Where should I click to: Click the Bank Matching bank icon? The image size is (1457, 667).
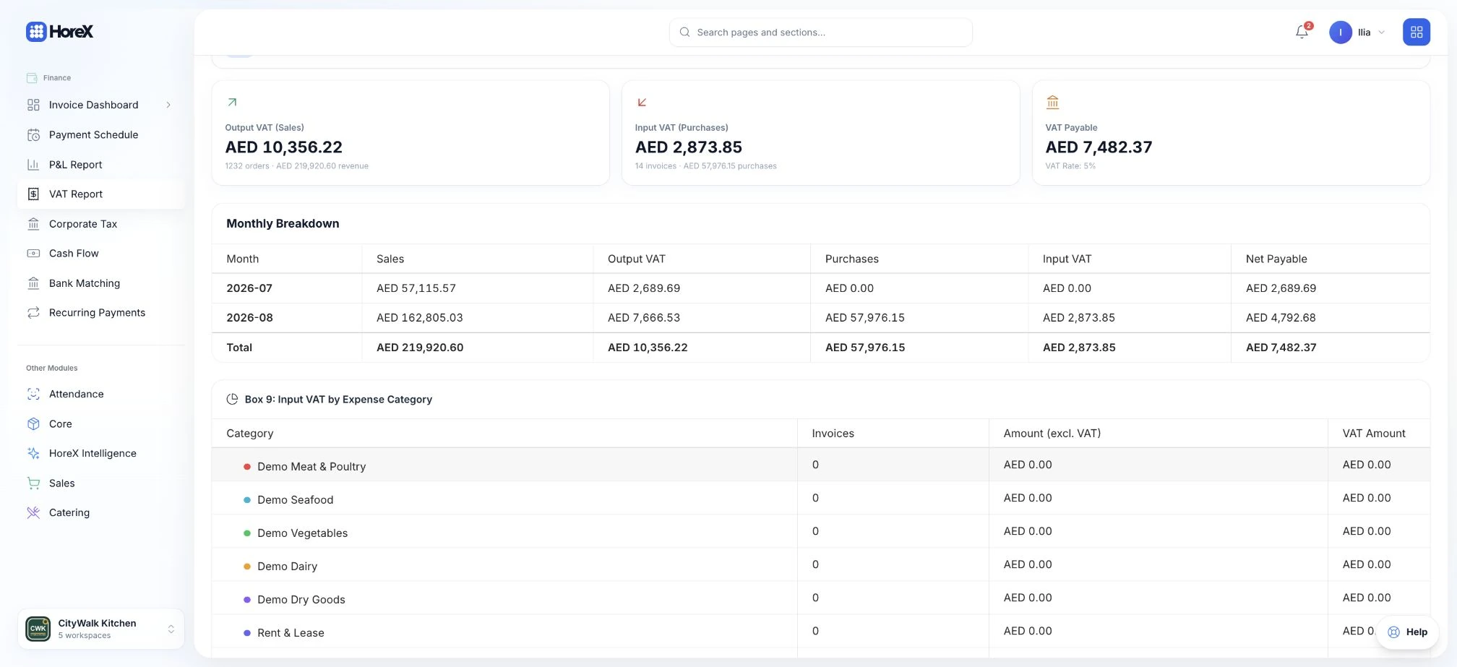click(x=33, y=283)
